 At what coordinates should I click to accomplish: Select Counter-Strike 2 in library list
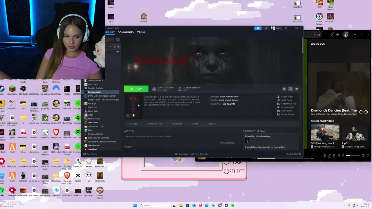click(x=101, y=80)
